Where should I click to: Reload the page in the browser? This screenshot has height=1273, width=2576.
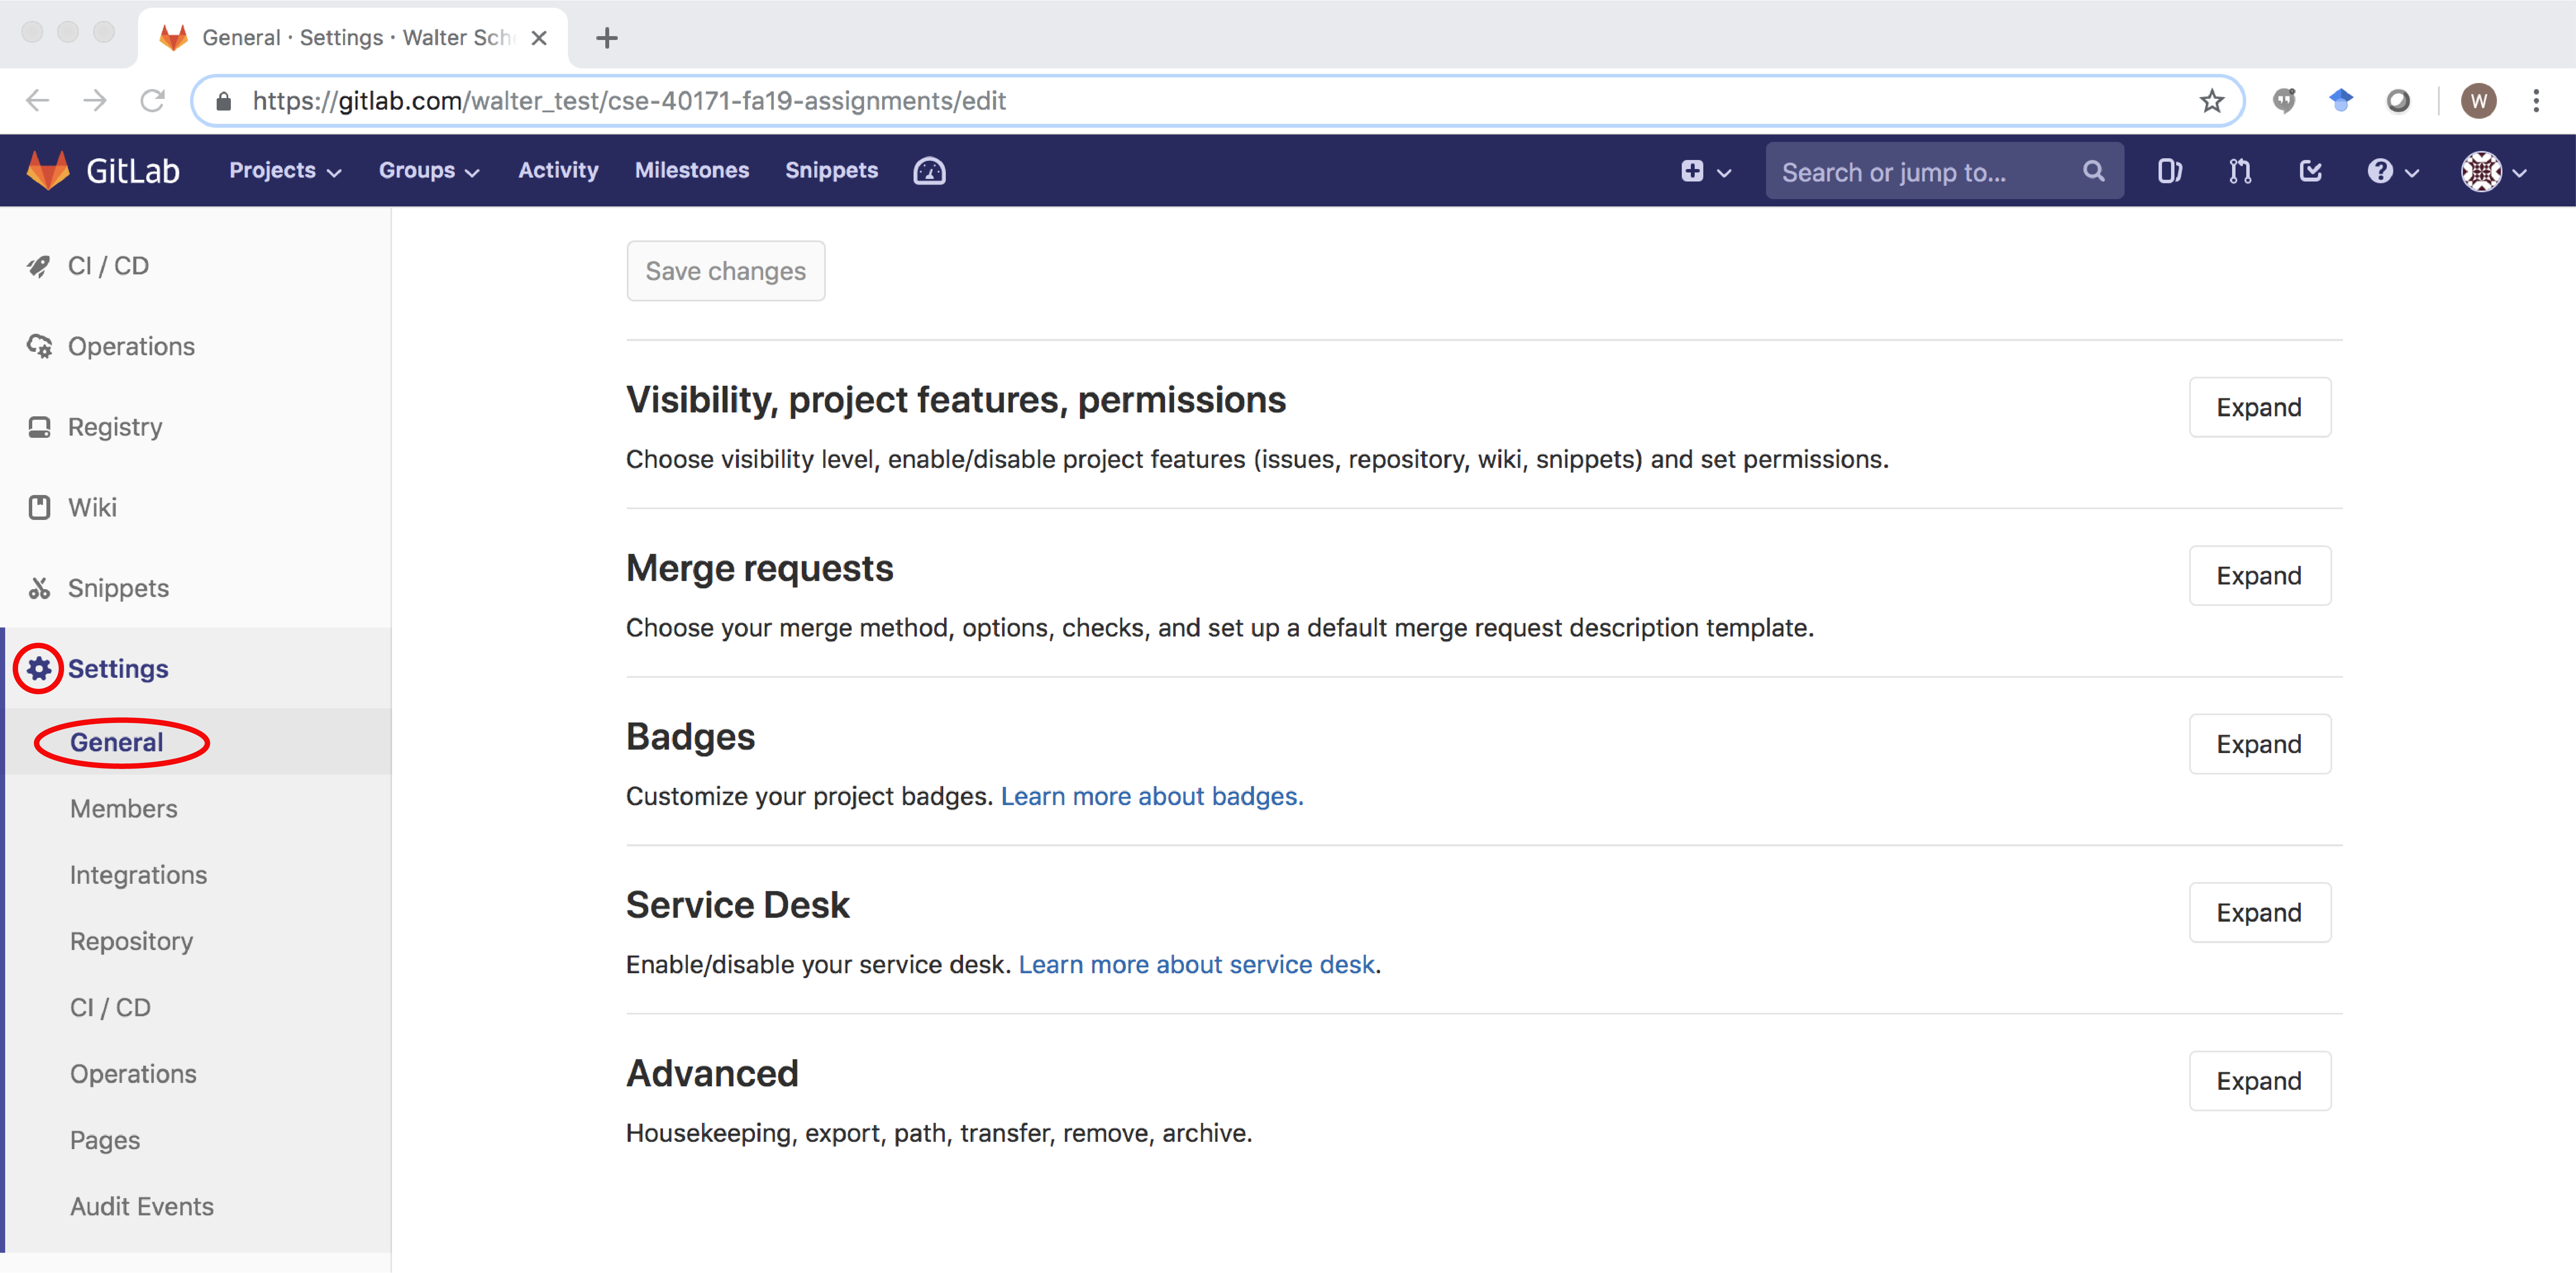pos(152,101)
